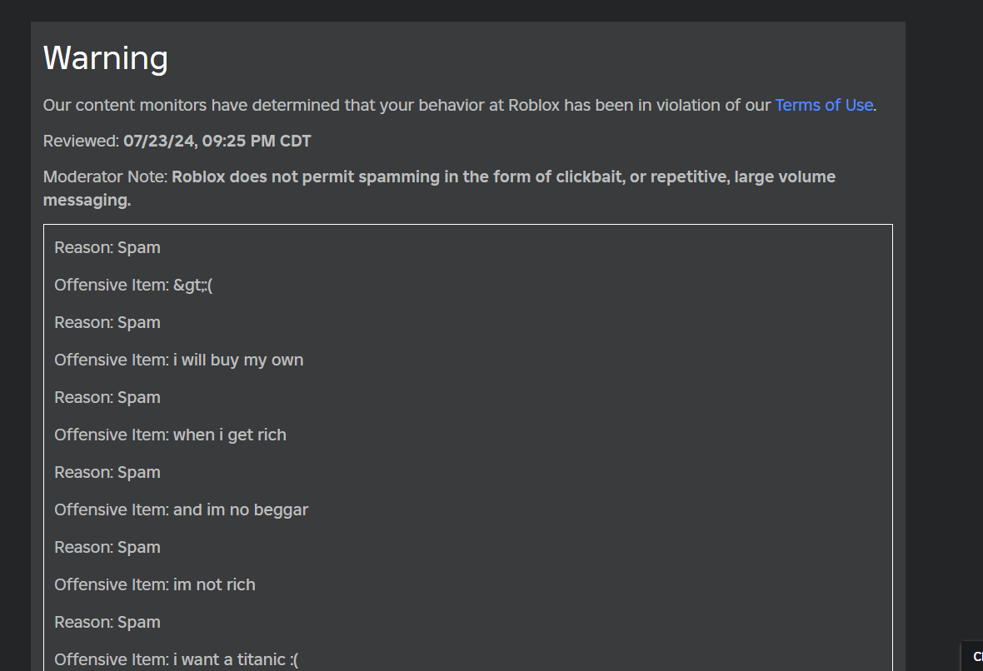Click the Warning page heading
The image size is (983, 671).
point(106,58)
